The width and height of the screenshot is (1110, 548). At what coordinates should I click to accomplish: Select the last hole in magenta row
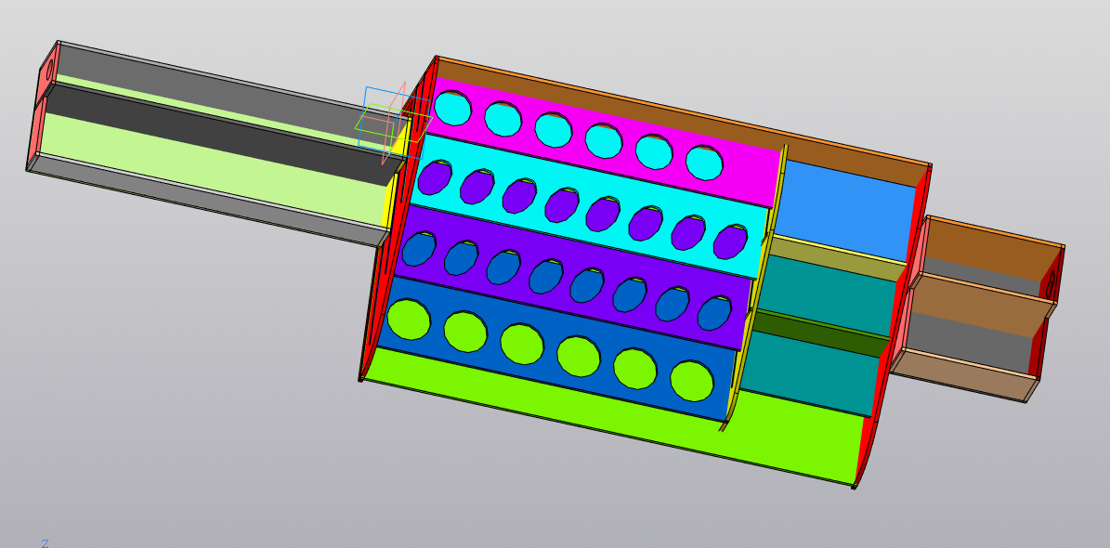pyautogui.click(x=704, y=163)
